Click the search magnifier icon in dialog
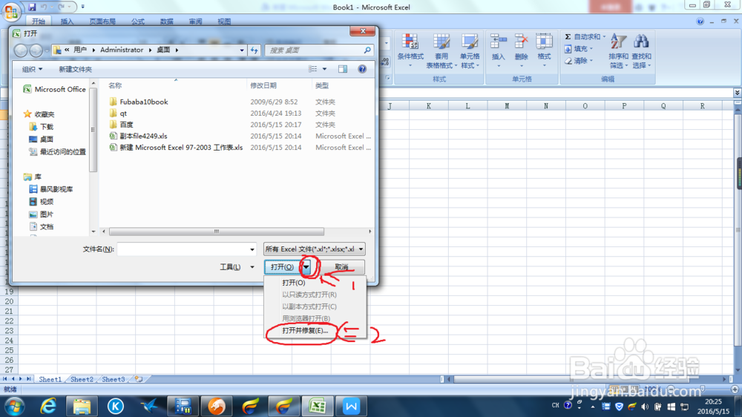The image size is (742, 417). point(367,50)
